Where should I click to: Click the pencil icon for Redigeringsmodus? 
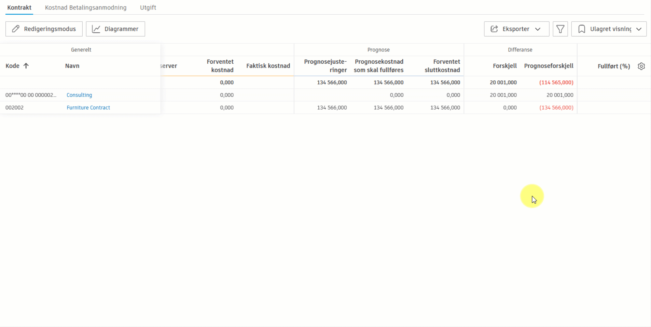click(16, 29)
